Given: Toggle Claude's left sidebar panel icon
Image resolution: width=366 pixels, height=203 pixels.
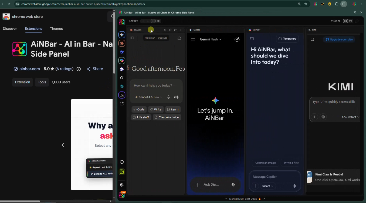Looking at the screenshot, I should pyautogui.click(x=132, y=38).
